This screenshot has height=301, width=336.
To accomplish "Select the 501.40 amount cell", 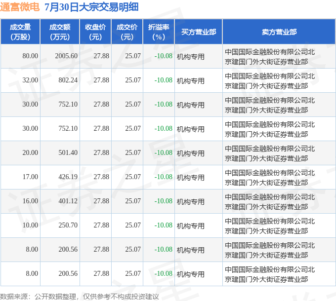I will pyautogui.click(x=68, y=153).
